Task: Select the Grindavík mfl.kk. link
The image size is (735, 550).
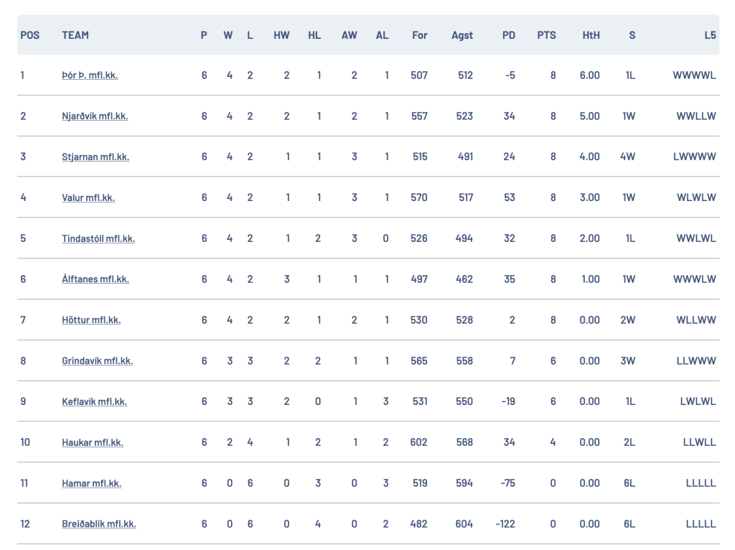Action: [x=97, y=360]
